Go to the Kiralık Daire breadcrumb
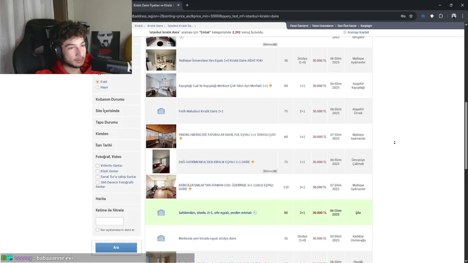The width and height of the screenshot is (468, 263). click(x=155, y=26)
